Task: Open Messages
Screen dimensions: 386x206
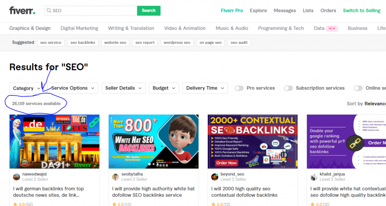Action: (285, 11)
